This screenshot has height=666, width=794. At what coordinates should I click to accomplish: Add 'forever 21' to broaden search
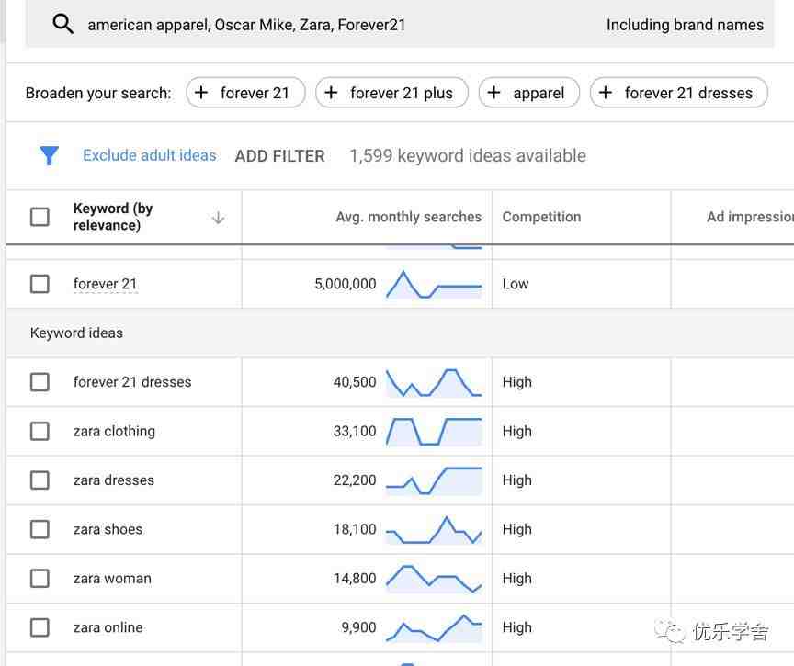(245, 93)
